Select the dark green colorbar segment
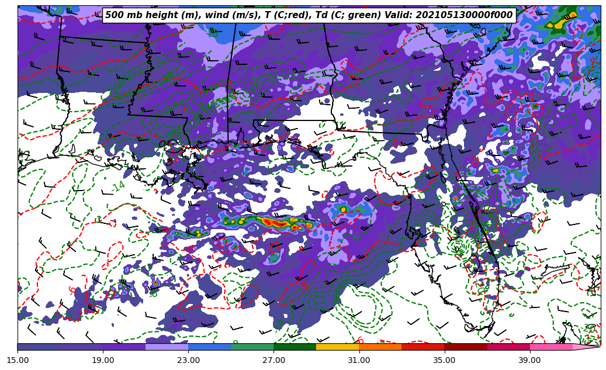The height and width of the screenshot is (370, 606). pyautogui.click(x=295, y=347)
